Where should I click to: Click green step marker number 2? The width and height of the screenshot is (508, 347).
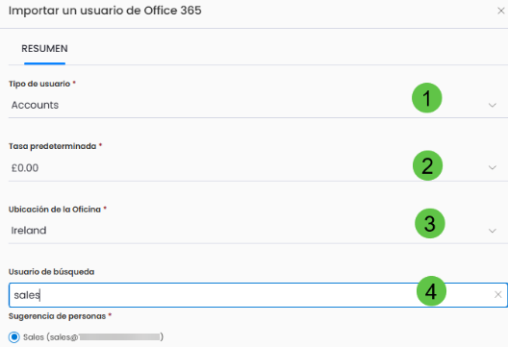(x=427, y=165)
